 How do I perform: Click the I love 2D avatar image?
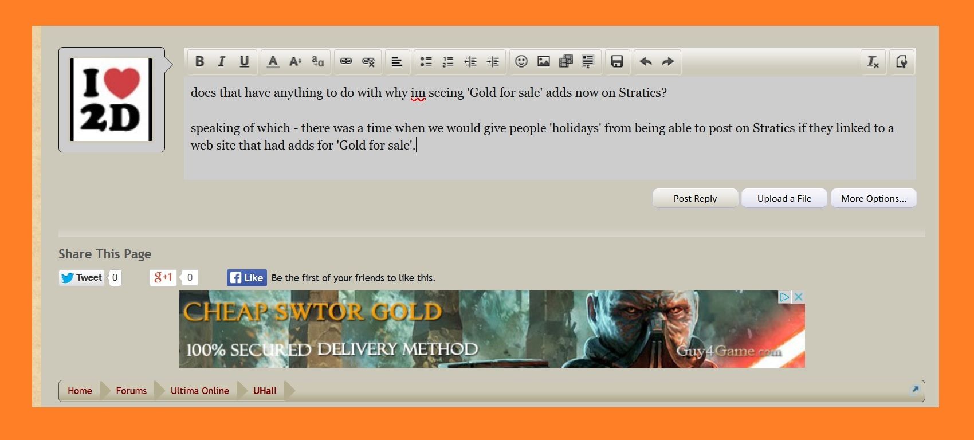tap(111, 100)
